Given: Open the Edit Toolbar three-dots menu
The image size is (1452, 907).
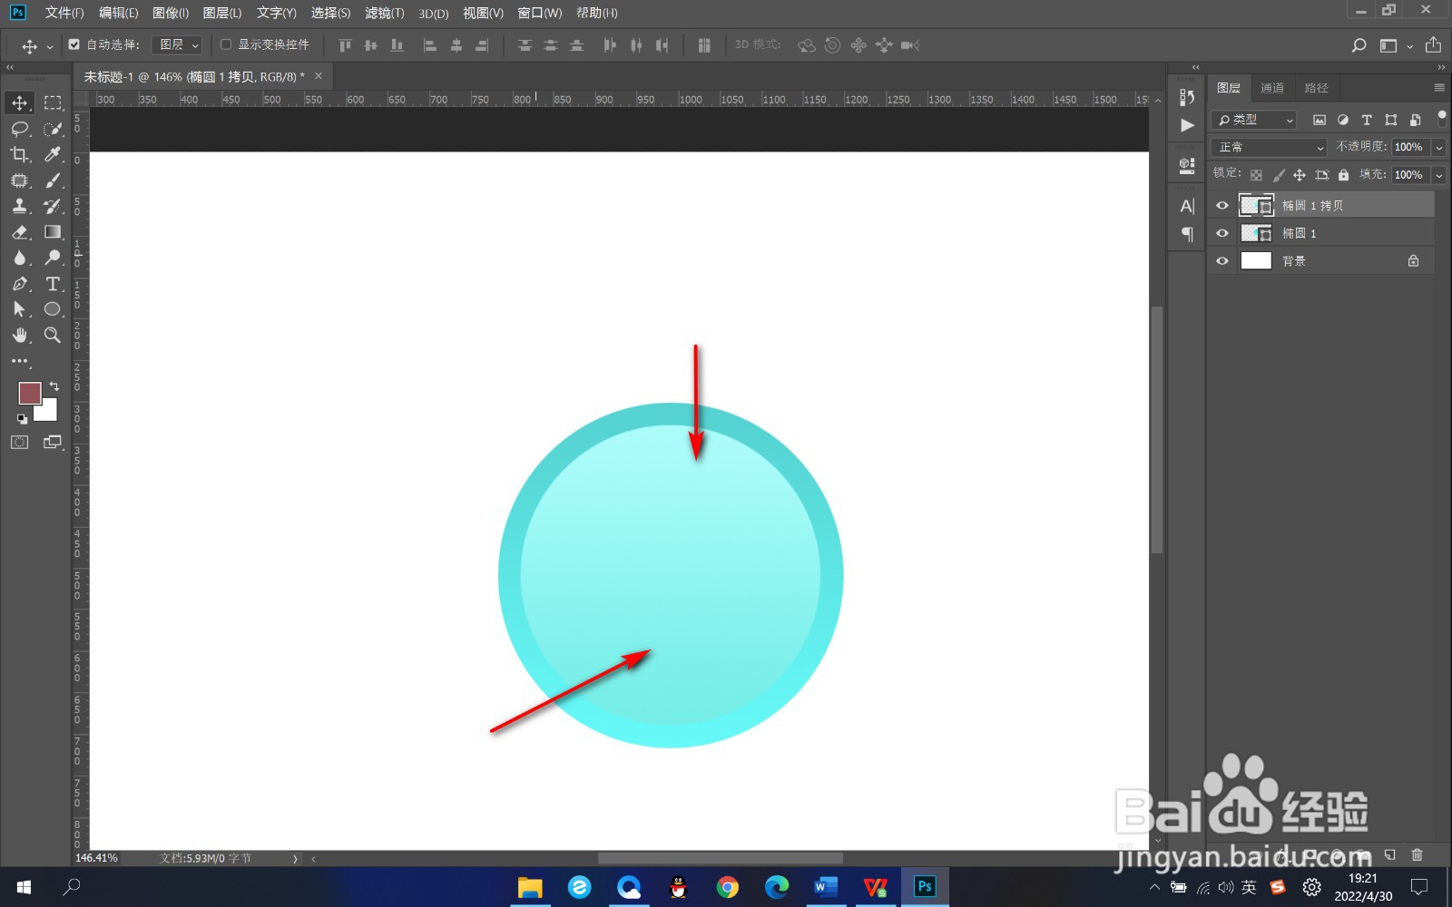Looking at the screenshot, I should coord(20,361).
